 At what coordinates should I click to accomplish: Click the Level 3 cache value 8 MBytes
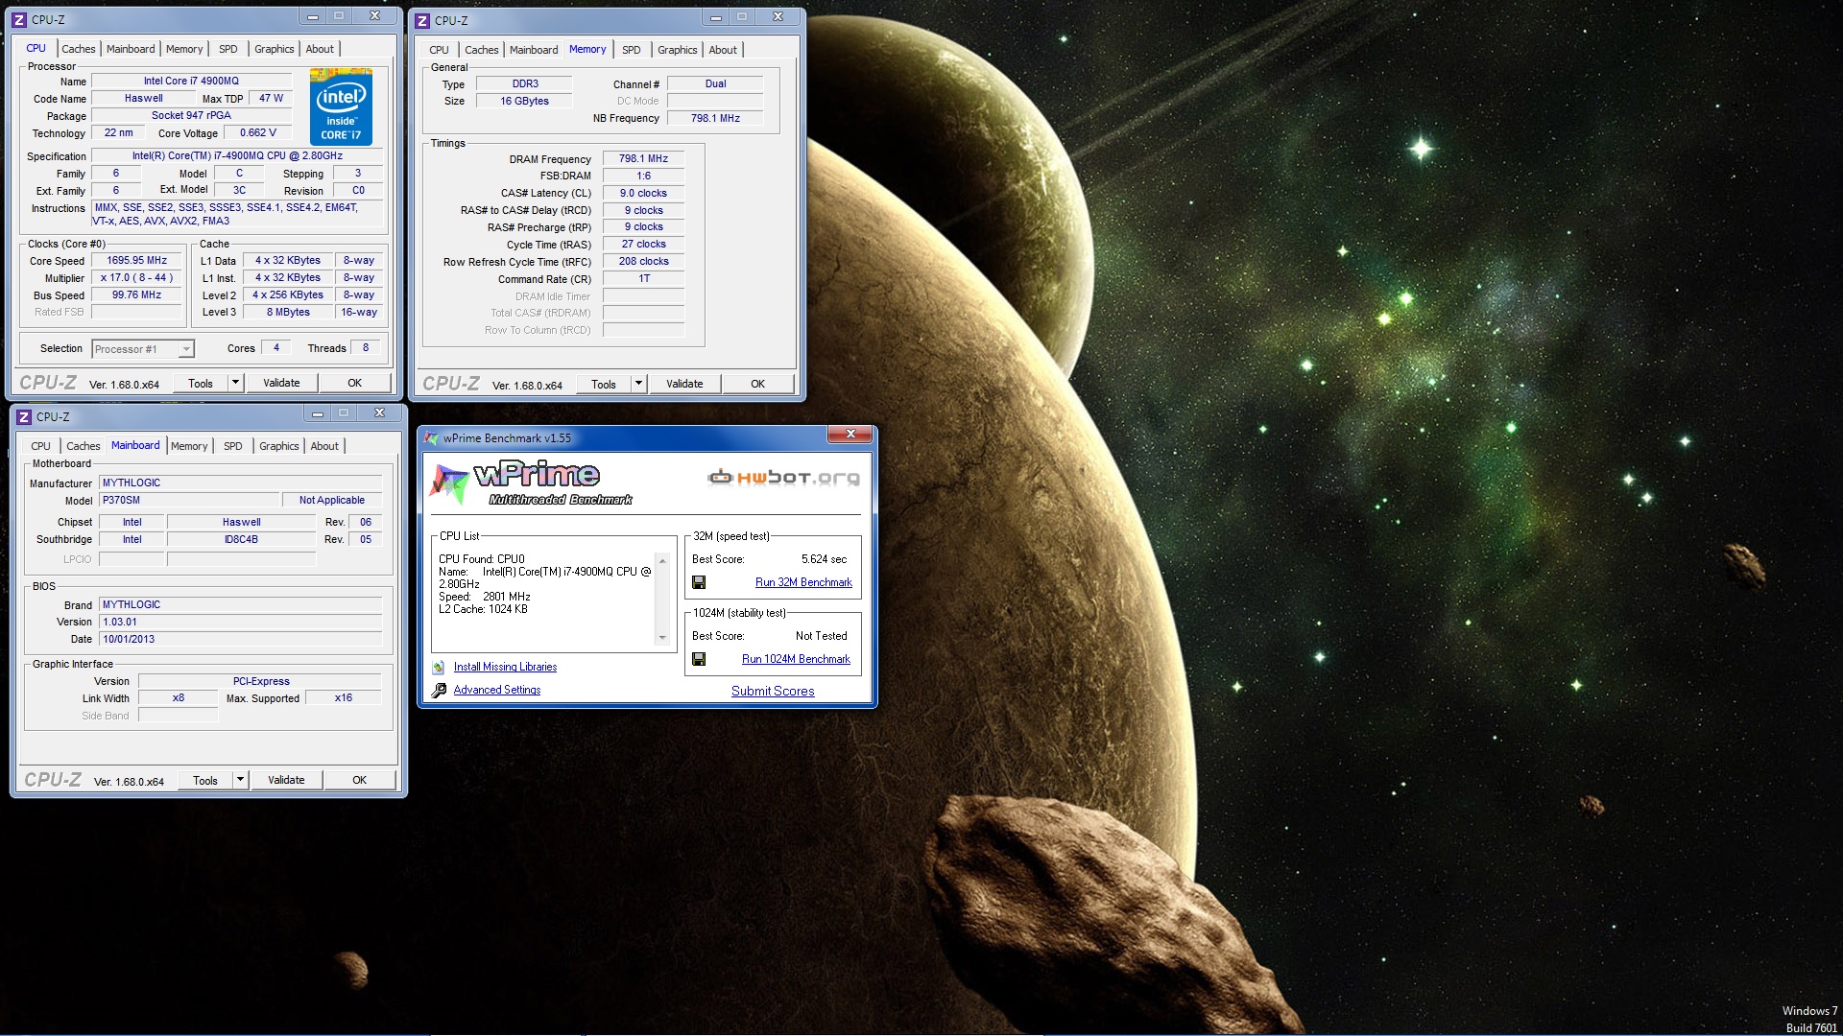288,312
